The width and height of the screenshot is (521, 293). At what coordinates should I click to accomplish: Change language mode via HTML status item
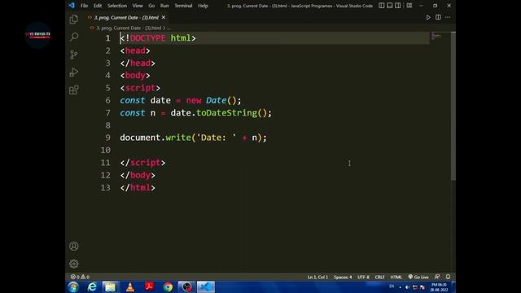click(x=396, y=277)
